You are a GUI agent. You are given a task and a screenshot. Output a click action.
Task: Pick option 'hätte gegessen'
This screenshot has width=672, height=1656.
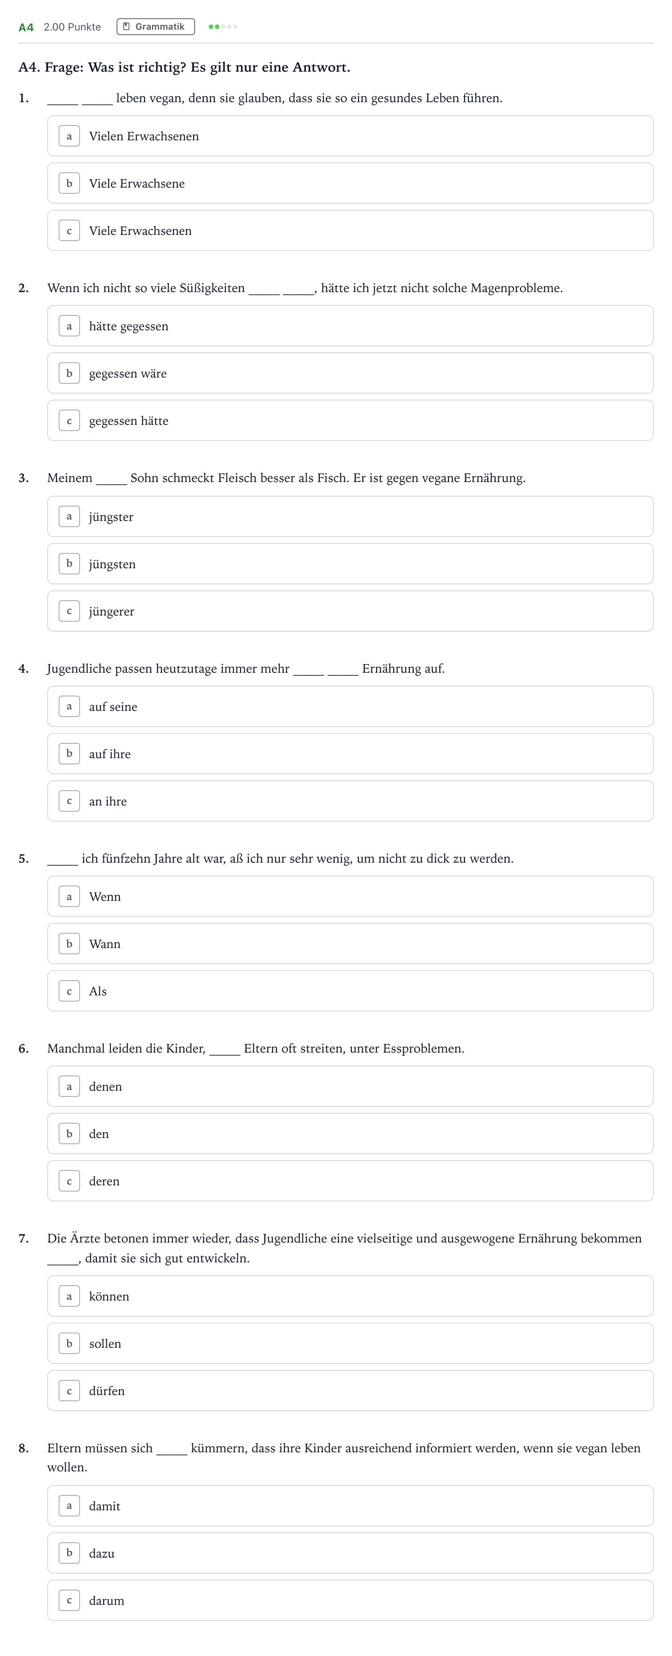(350, 326)
